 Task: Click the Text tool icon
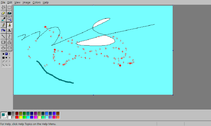tap(9, 31)
